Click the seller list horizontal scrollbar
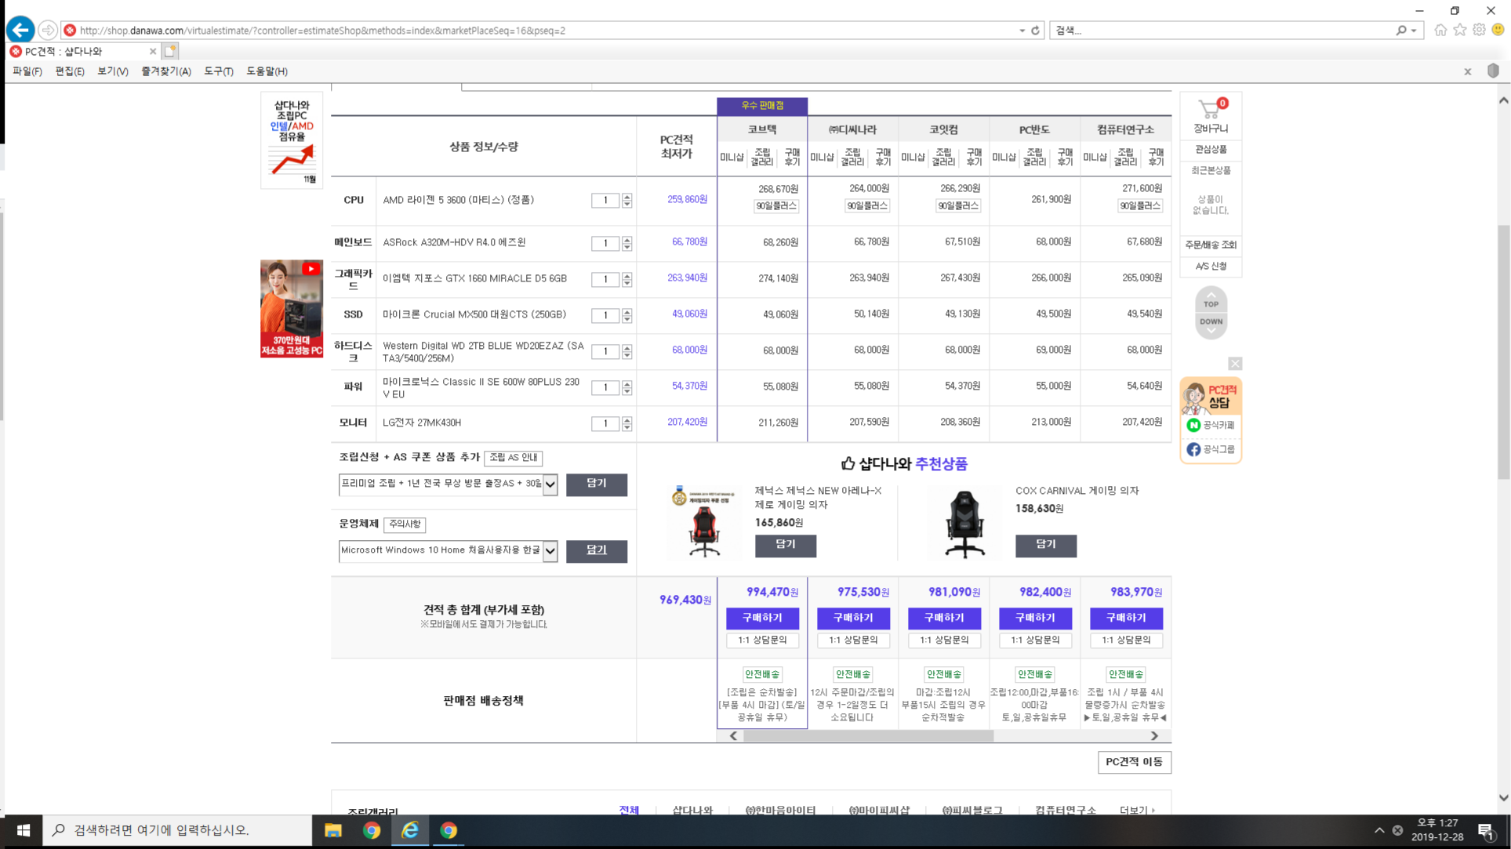 tap(867, 736)
